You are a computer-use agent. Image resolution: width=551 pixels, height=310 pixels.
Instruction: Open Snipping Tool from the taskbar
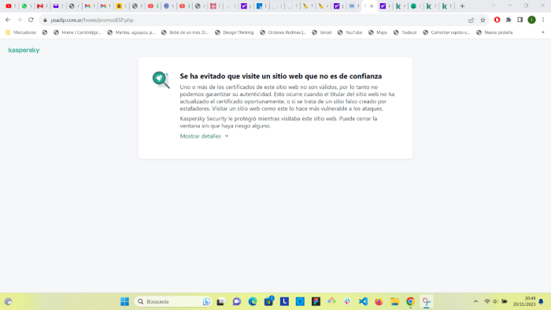click(x=427, y=301)
